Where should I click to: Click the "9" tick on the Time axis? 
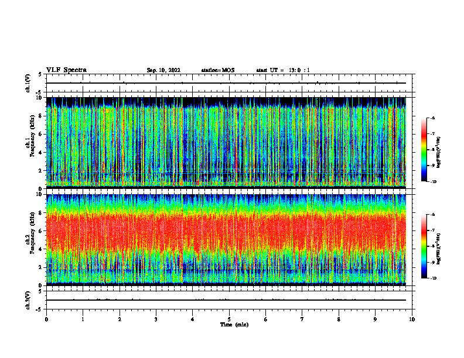375,319
